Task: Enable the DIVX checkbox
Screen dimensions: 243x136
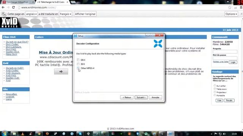Action: (x=78, y=60)
